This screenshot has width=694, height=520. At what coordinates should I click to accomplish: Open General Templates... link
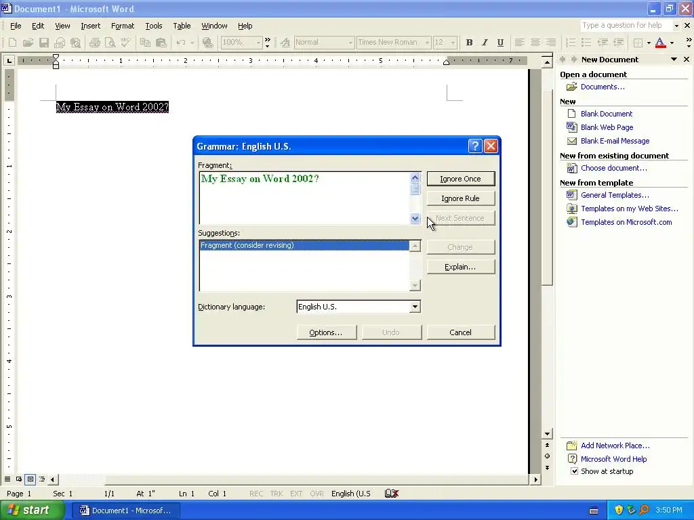coord(615,195)
